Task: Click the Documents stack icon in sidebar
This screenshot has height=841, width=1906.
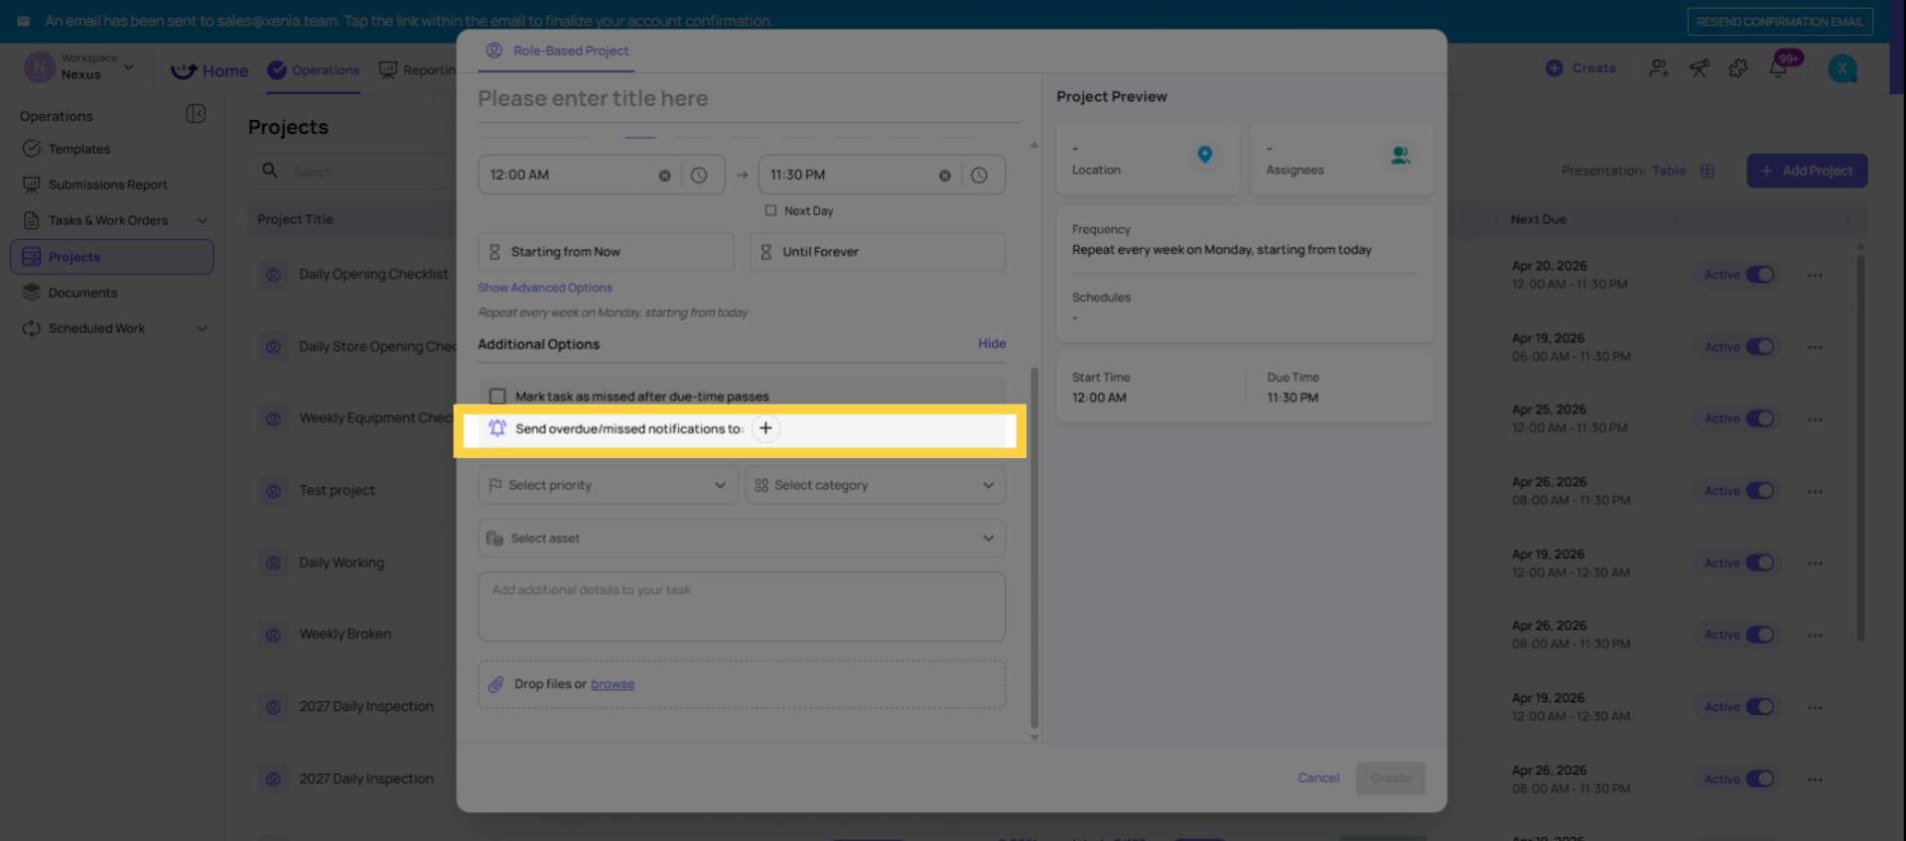Action: [x=32, y=293]
